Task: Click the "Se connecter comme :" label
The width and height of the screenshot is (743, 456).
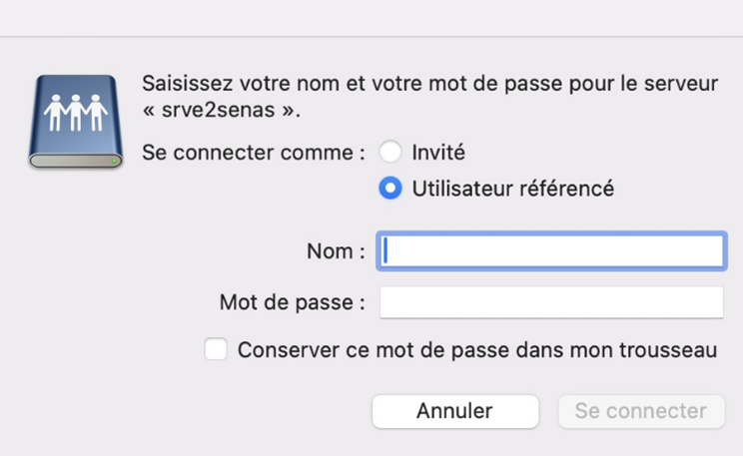Action: [254, 153]
